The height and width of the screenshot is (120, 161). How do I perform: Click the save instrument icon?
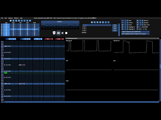pyautogui.click(x=97, y=22)
